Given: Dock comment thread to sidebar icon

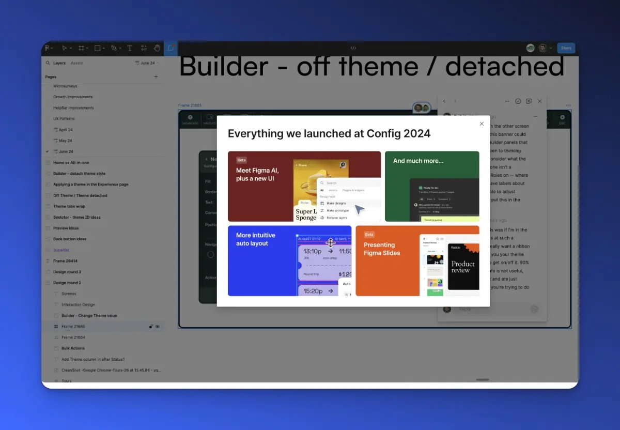Looking at the screenshot, I should [529, 101].
